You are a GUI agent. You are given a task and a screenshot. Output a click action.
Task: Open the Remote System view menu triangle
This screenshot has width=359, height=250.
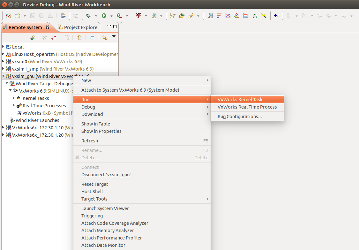pyautogui.click(x=114, y=36)
